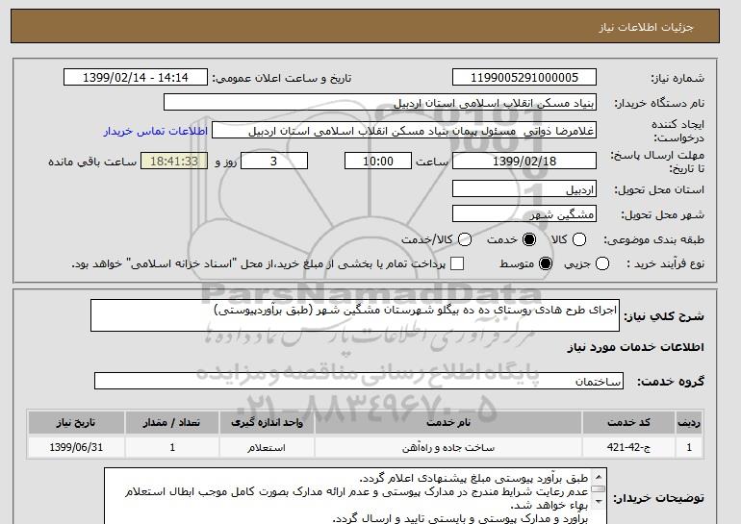Viewport: 741px width, 524px height.
Task: Open the اطلاعات تماس خریدار link
Action: coord(156,131)
